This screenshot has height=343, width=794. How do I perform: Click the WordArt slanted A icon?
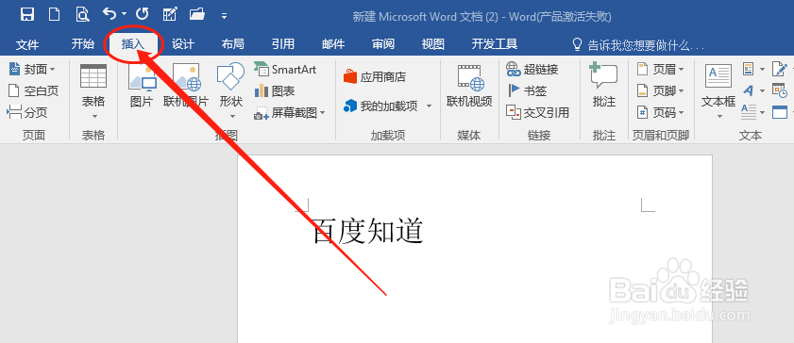[x=749, y=90]
